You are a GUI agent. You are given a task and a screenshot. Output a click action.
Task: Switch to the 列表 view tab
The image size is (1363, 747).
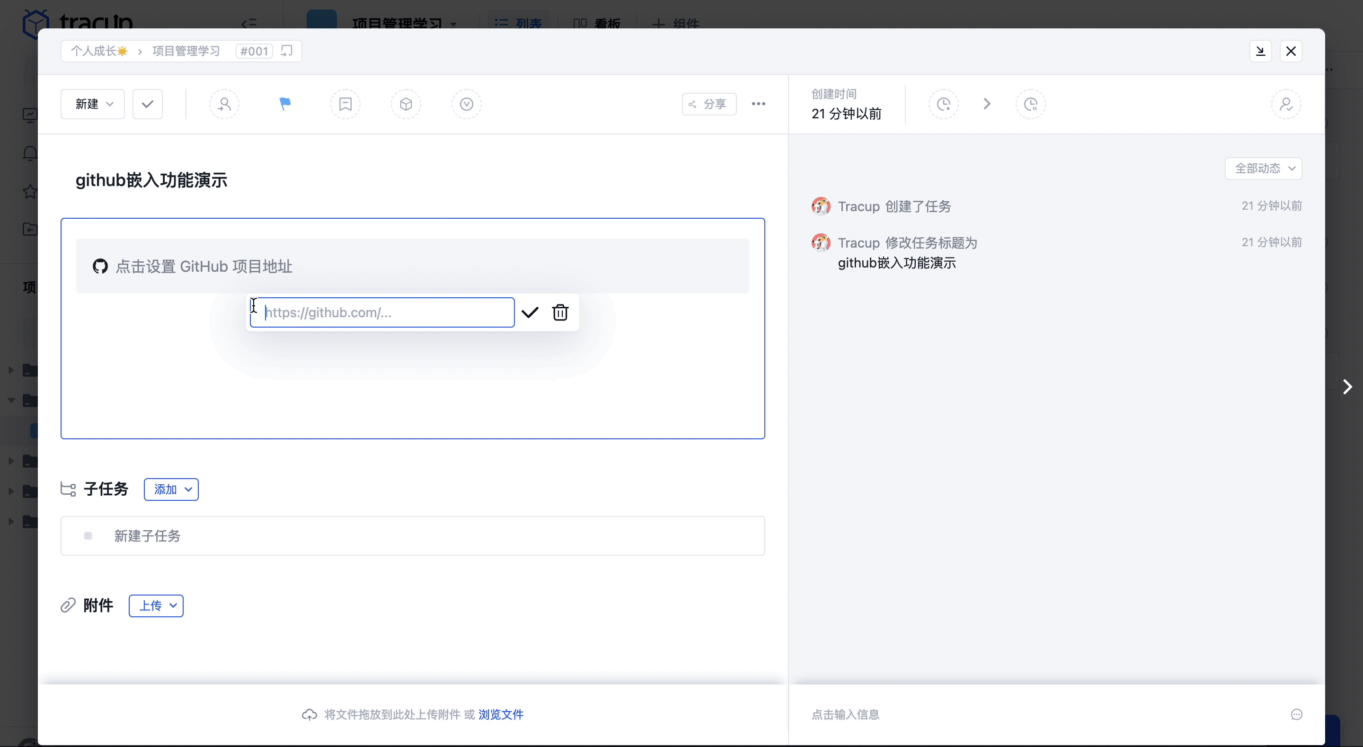pyautogui.click(x=517, y=24)
